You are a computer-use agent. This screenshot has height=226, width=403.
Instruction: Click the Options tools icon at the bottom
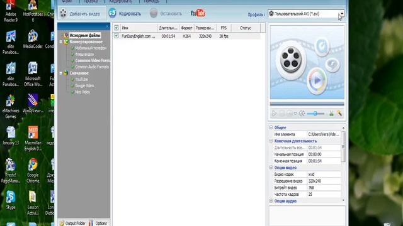click(x=91, y=223)
